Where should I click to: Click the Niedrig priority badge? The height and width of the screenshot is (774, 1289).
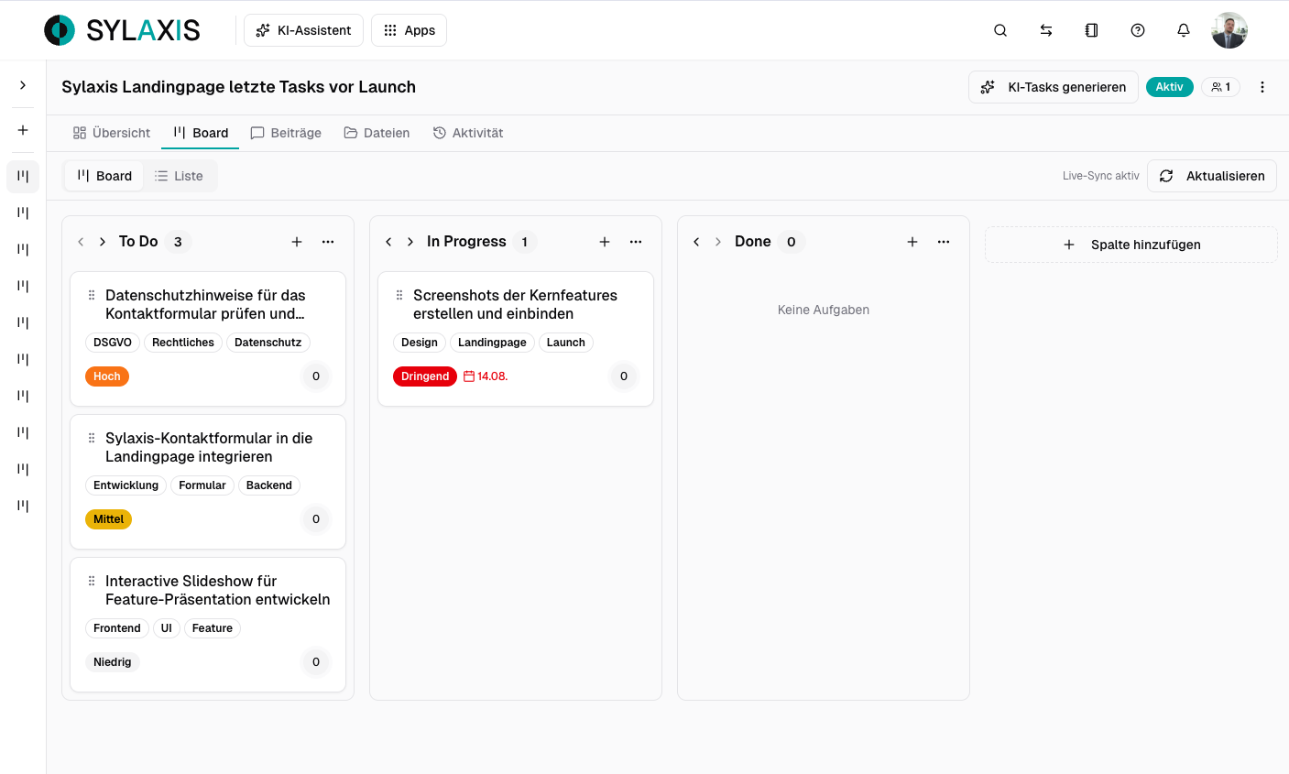(x=113, y=662)
